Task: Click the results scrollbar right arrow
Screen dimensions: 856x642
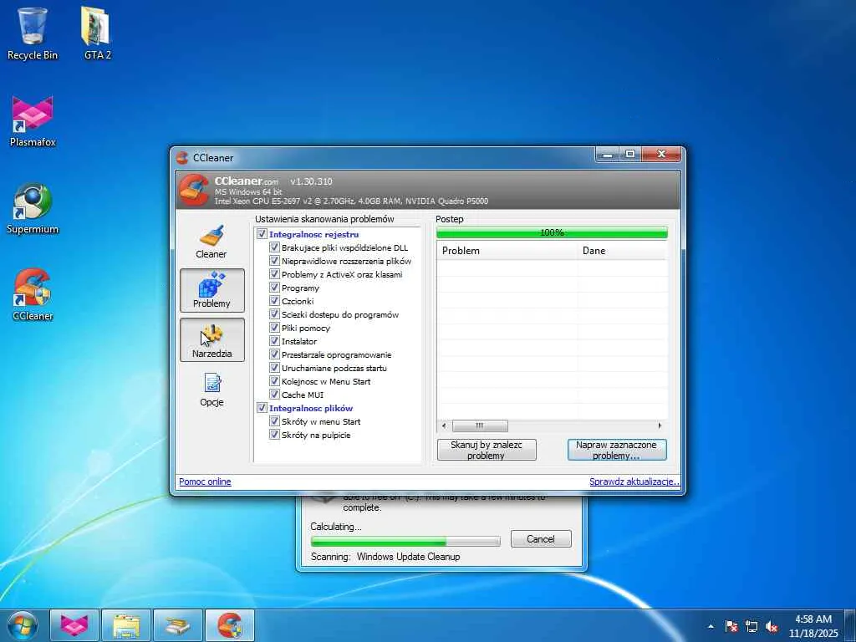Action: pos(660,425)
